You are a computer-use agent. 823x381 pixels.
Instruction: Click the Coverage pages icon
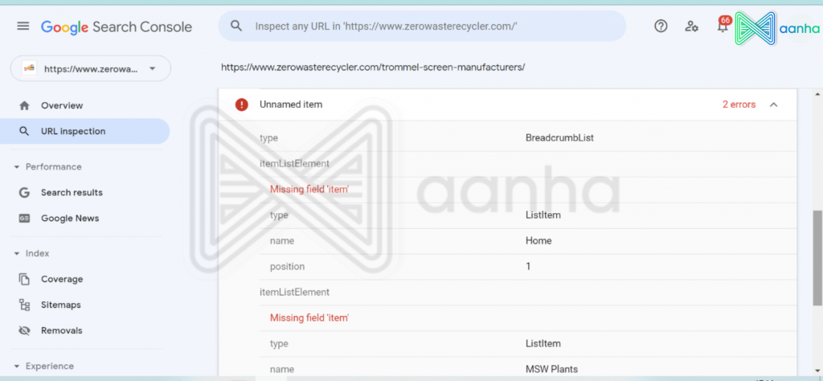coord(24,279)
